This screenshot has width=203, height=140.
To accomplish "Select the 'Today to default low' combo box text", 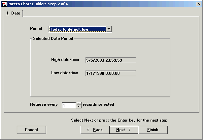I will point(77,29).
